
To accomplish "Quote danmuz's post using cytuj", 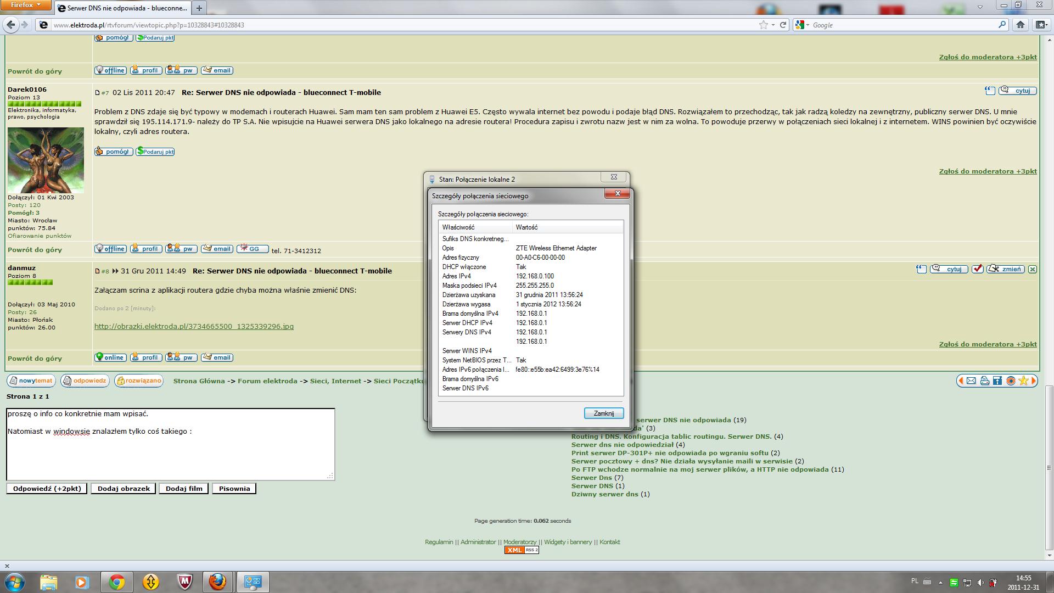I will 950,269.
